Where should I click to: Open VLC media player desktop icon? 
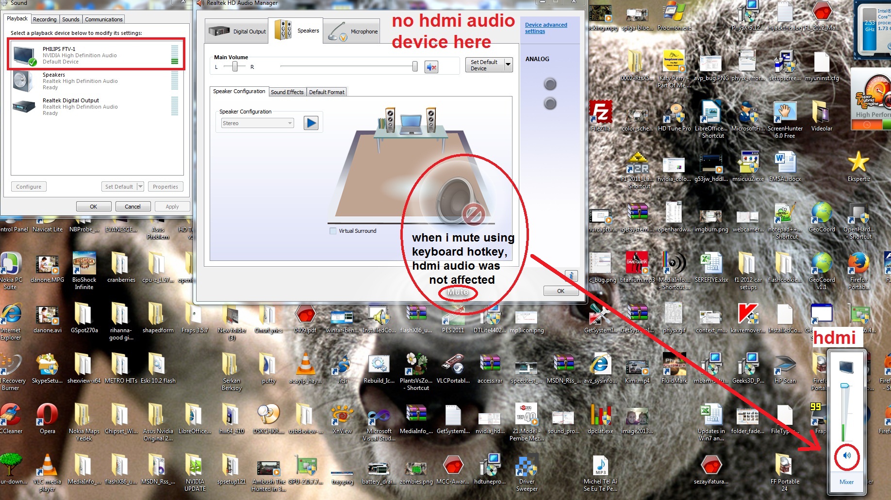click(x=48, y=473)
